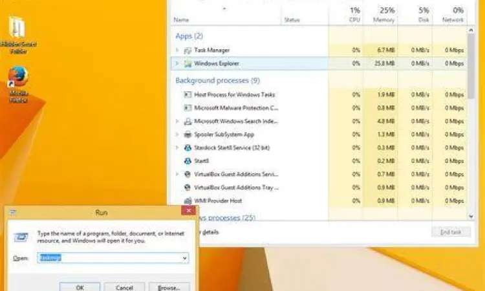This screenshot has width=485, height=291.
Task: Expand the VirtualBox Guest Additions Service row
Action: 177,175
